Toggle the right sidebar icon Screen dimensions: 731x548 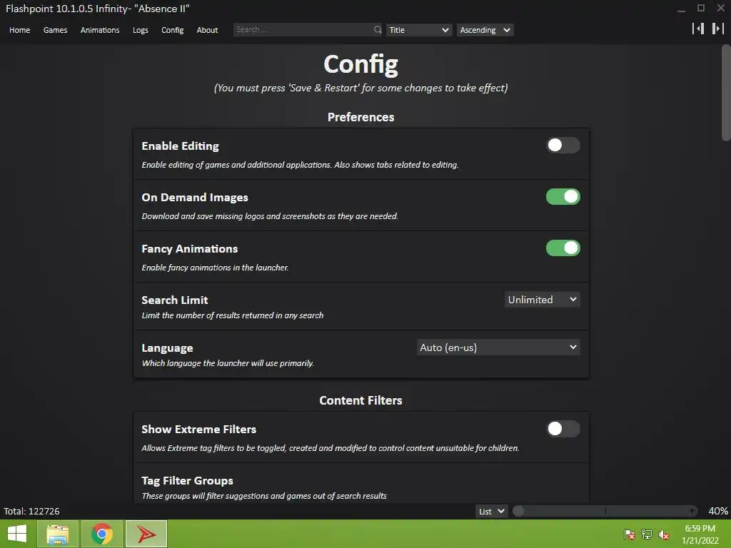718,29
